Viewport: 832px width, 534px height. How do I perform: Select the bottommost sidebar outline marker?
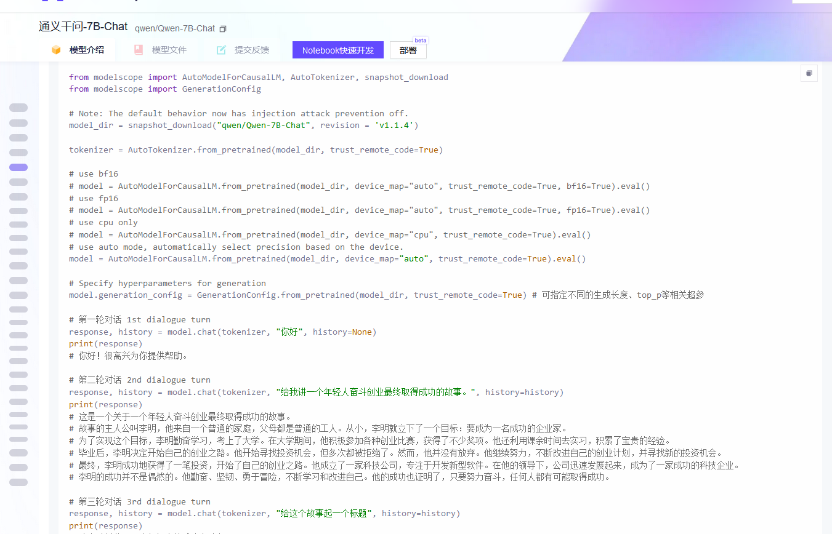18,482
